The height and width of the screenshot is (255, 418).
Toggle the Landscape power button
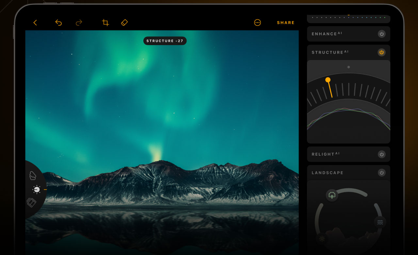point(381,173)
